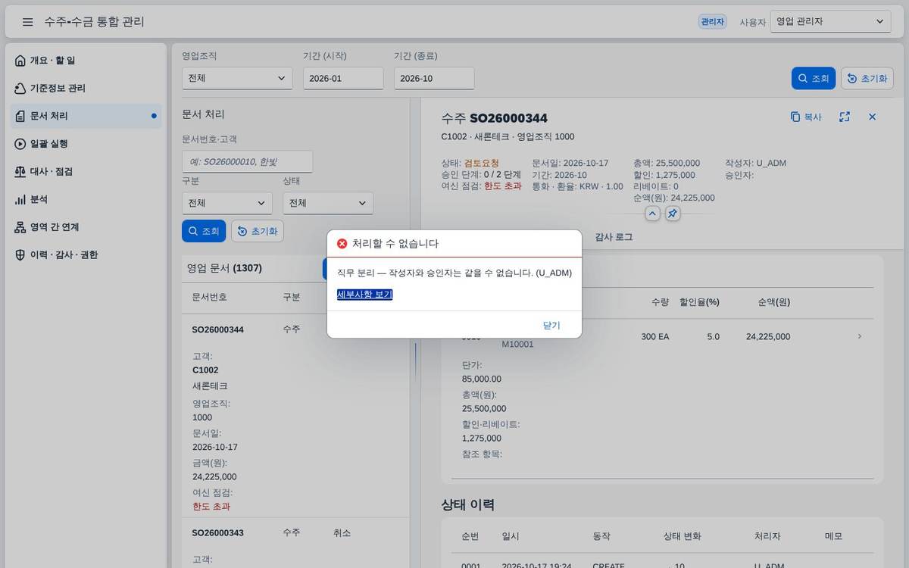This screenshot has width=909, height=568.
Task: Click the 처리자 column header in 상태 이력
Action: coord(768,536)
